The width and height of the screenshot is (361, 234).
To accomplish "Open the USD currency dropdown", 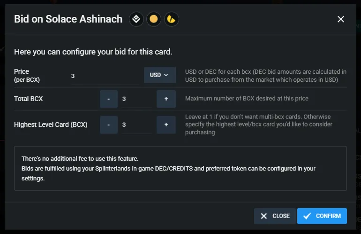I will pos(160,75).
